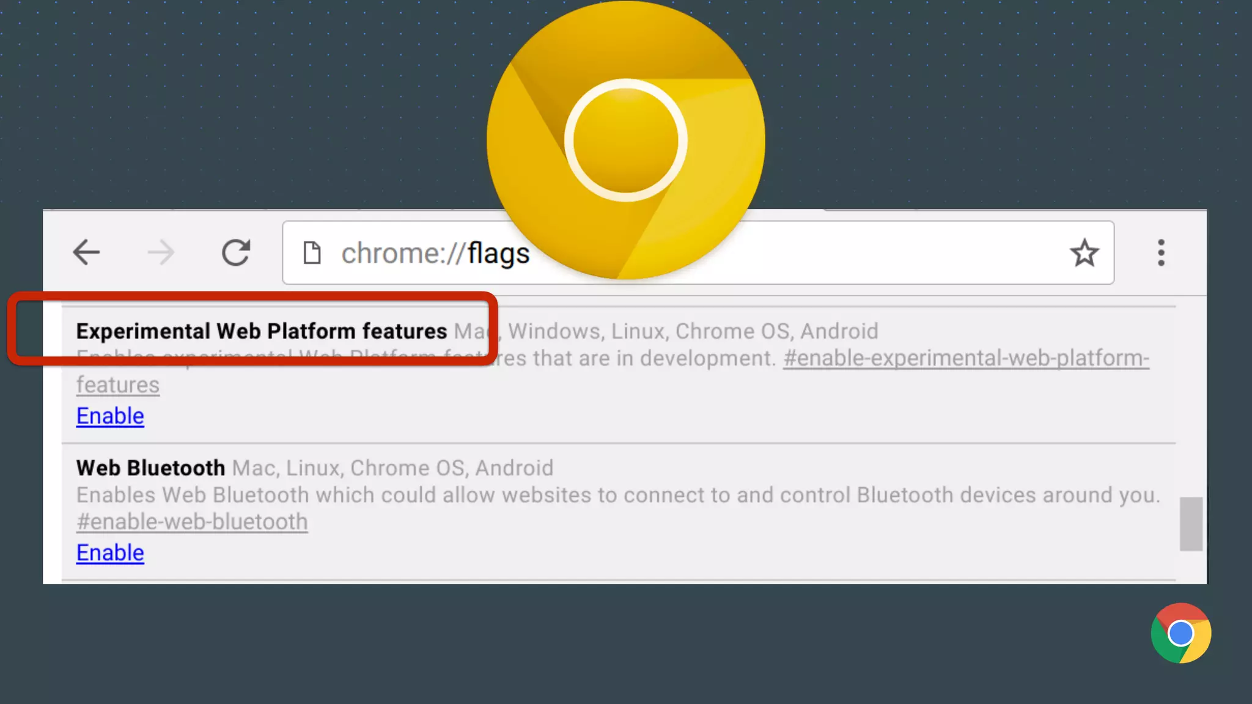Click the yellow Chrome Canary logo
Screen dimensions: 1252x704
coord(625,140)
